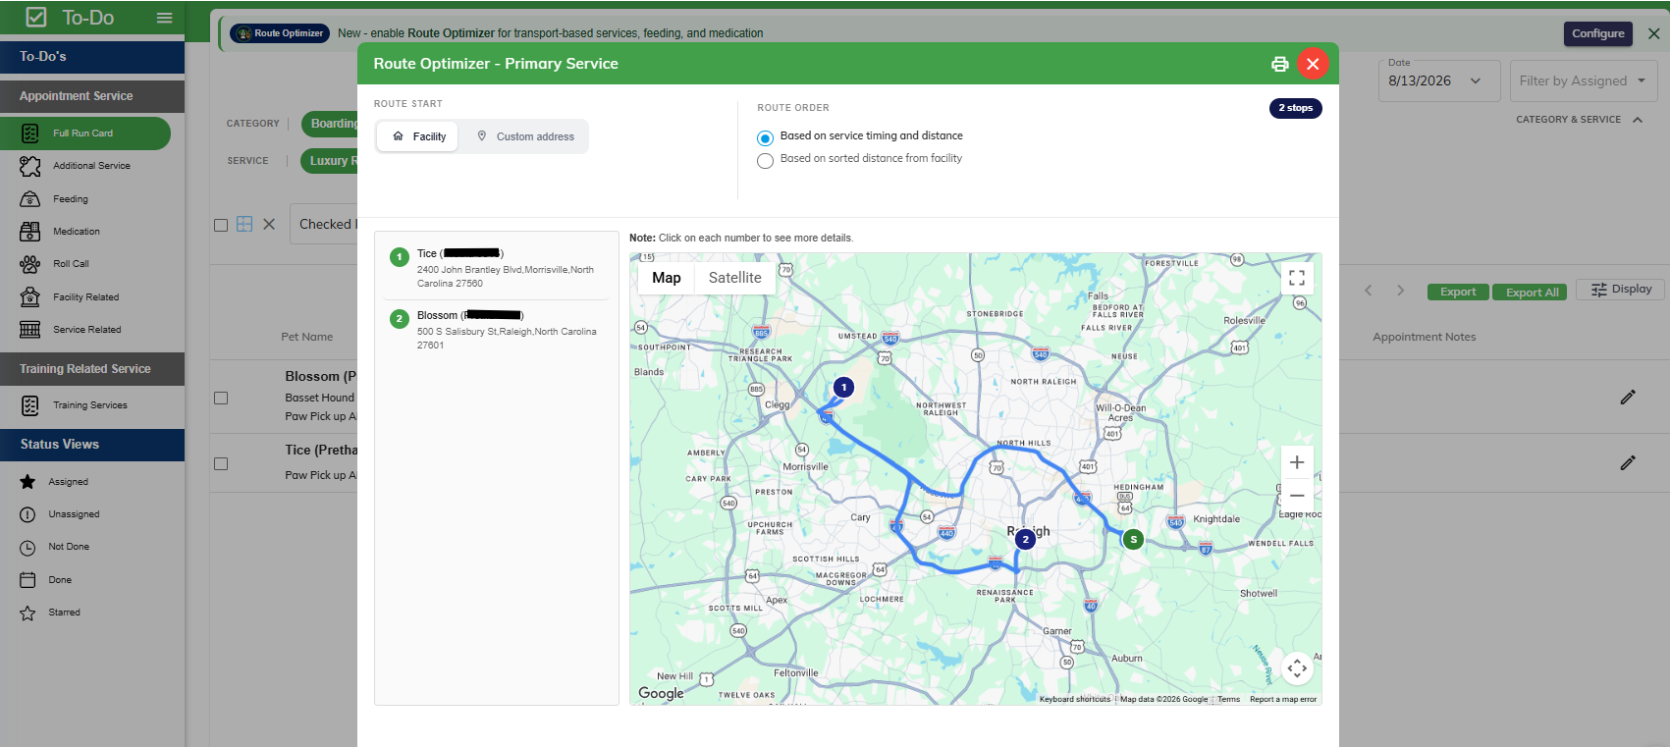Click the Luxury service pill
Screen dimensions: 1670x747
click(x=331, y=161)
